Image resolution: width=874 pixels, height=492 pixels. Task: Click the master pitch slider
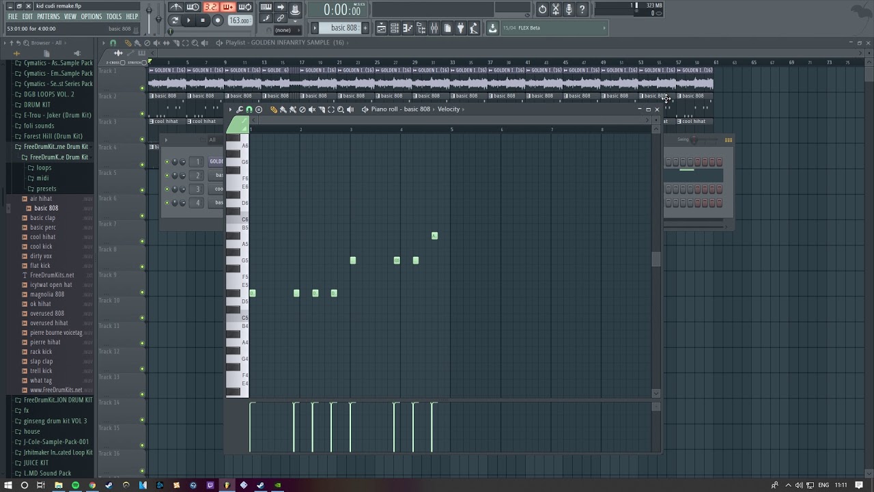(x=159, y=18)
